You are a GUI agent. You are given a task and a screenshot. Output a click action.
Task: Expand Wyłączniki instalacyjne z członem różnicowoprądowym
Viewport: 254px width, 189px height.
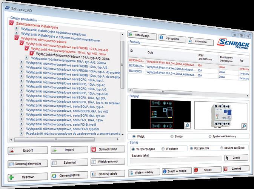(x=16, y=33)
